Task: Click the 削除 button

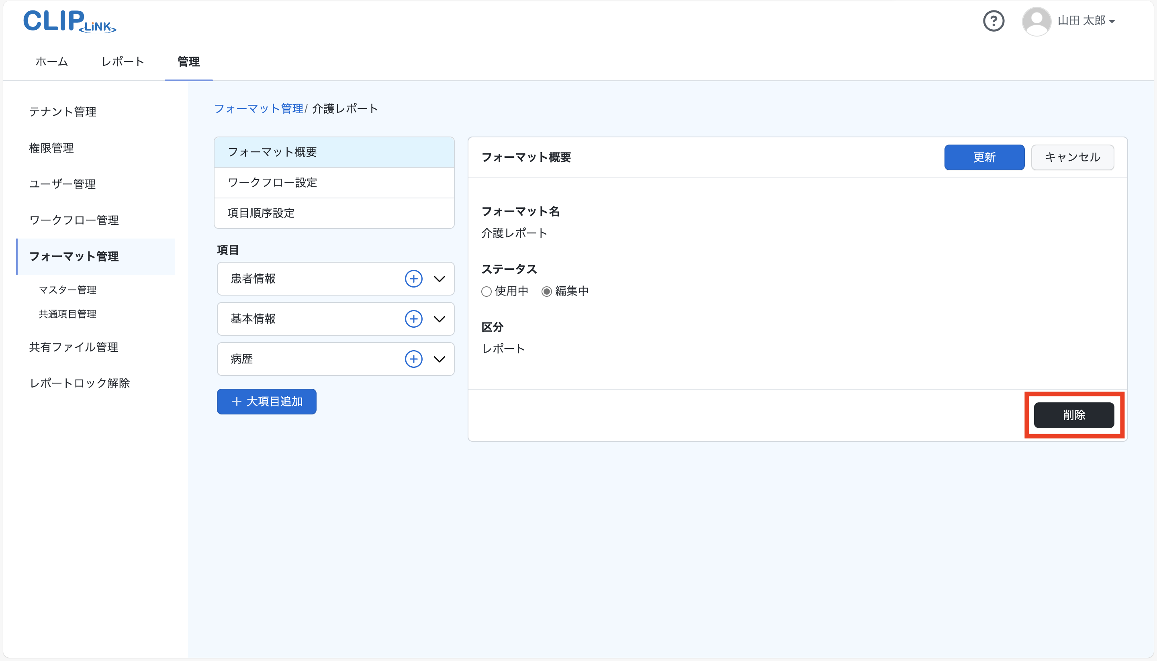Action: click(1073, 415)
